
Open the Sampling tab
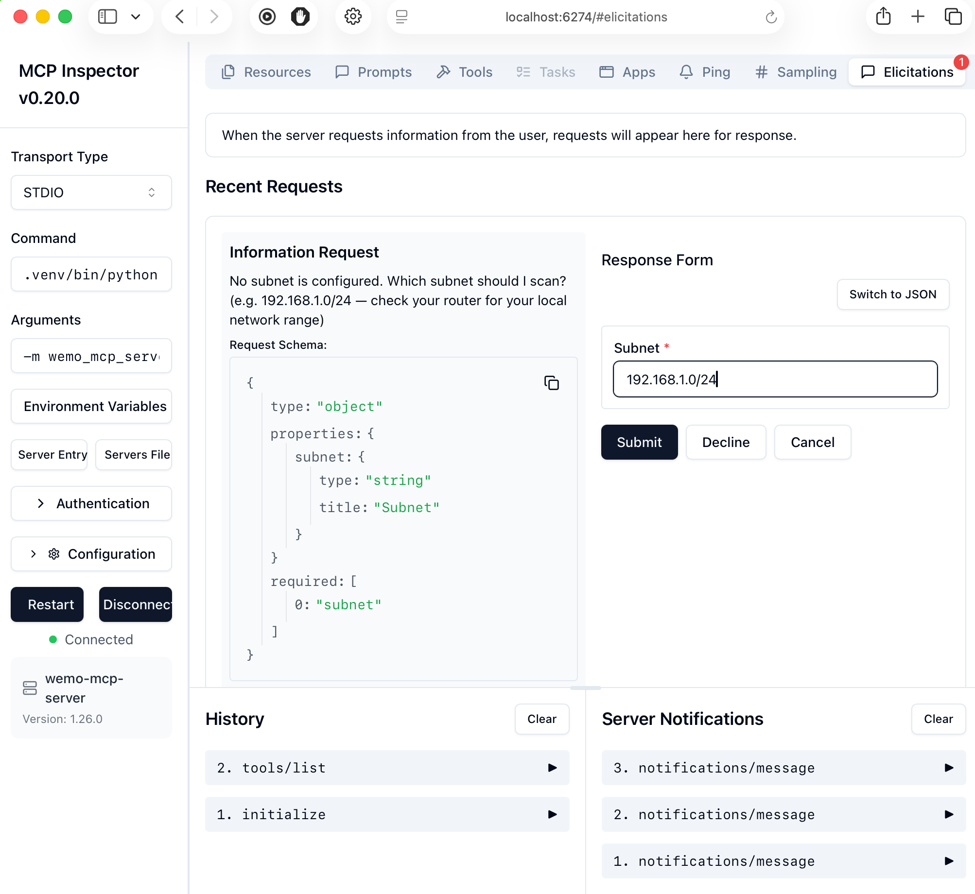796,72
